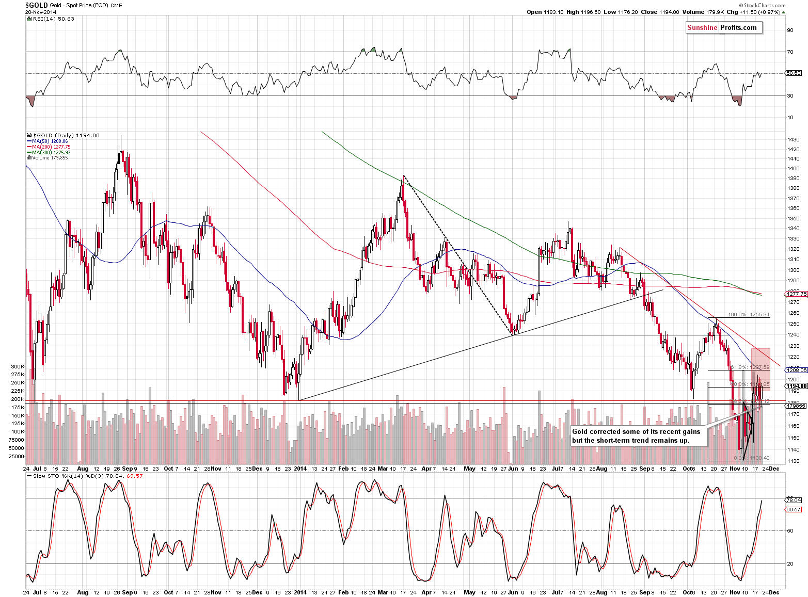Click the High 1196.60 value
Viewport: 808px width, 597px height.
pyautogui.click(x=583, y=12)
